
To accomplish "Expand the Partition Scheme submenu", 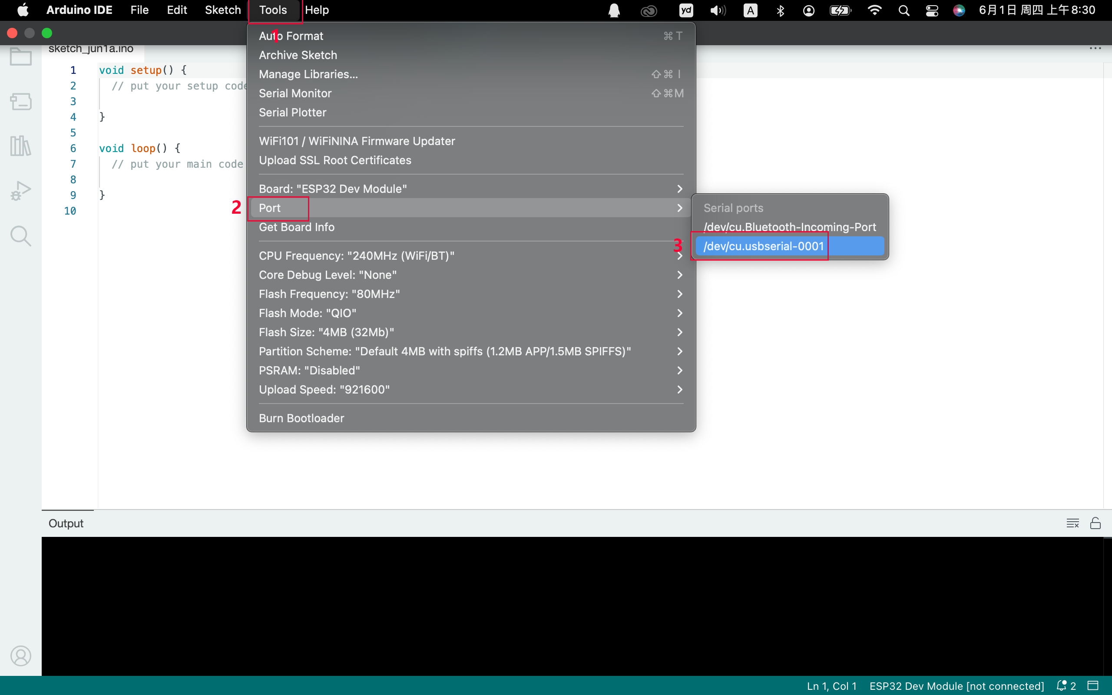I will point(471,351).
